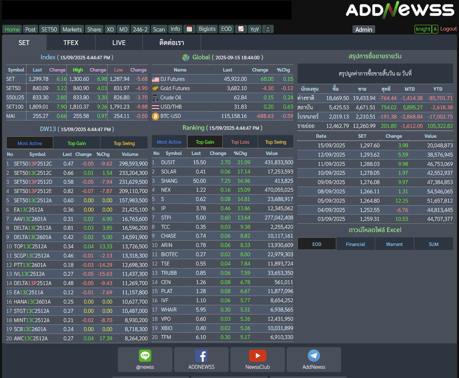Select DW13 Top Swing tab
Viewport: 459px width, 378px height.
tap(124, 143)
